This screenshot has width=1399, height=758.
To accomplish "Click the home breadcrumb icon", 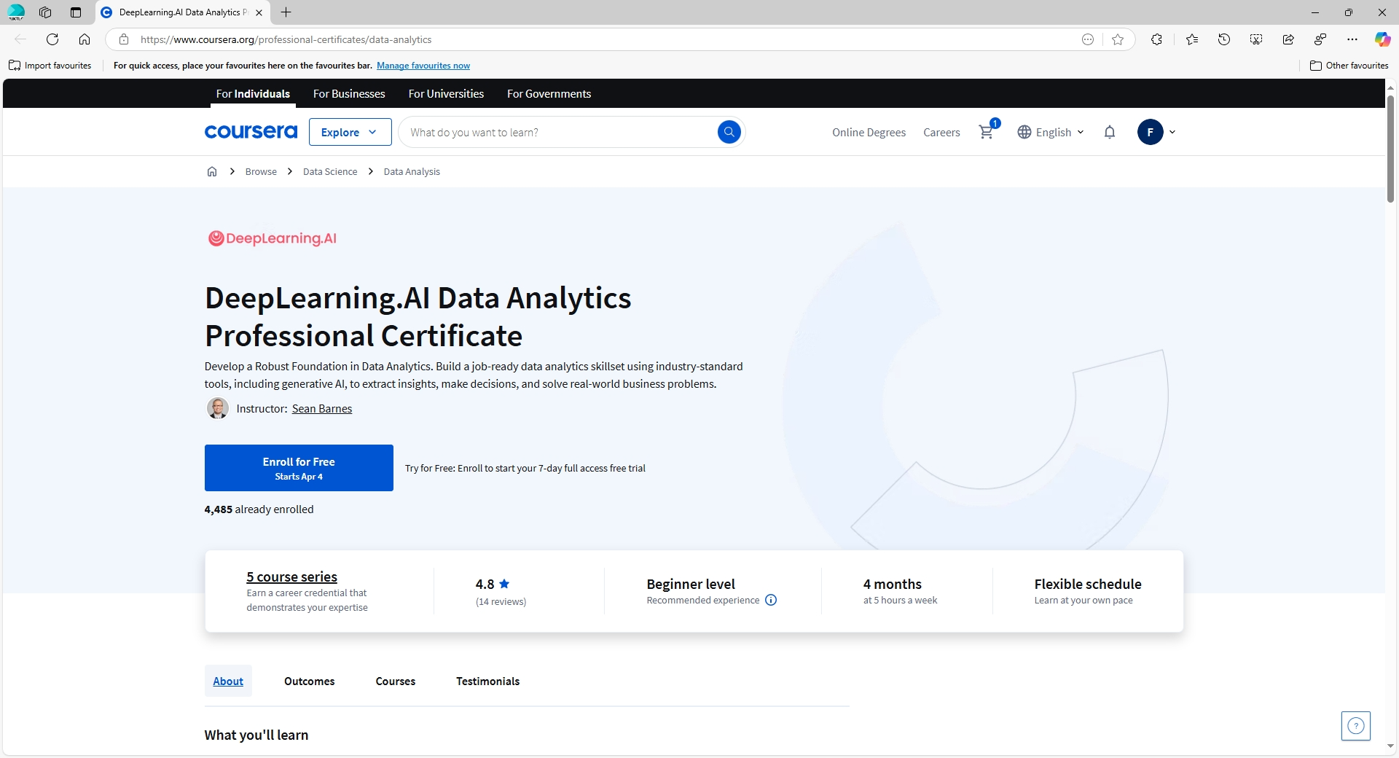I will click(x=211, y=171).
